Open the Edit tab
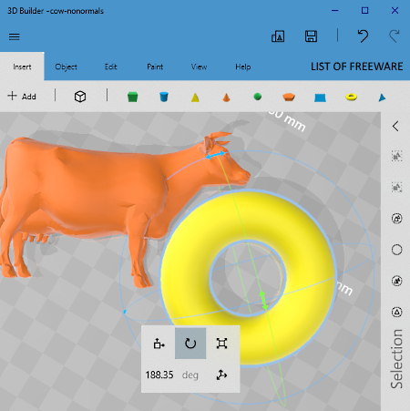 110,67
